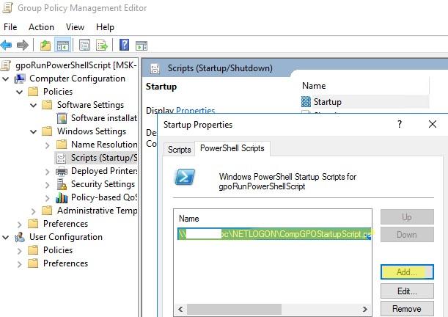This screenshot has height=317, width=448.
Task: Collapse the User Configuration node
Action: (6, 237)
